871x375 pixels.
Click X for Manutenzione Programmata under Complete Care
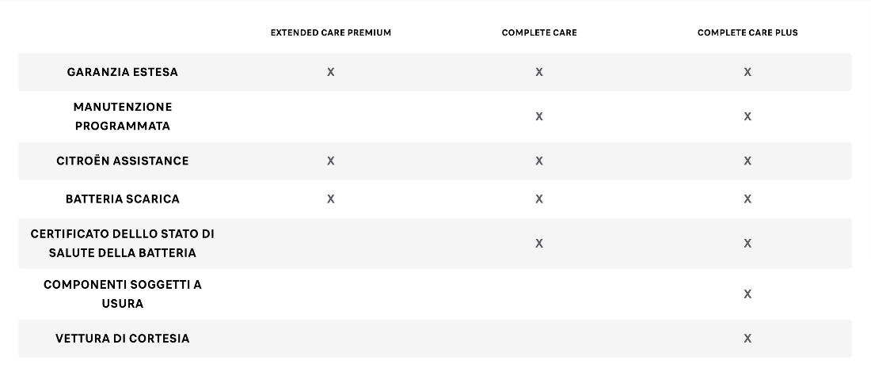(x=538, y=116)
